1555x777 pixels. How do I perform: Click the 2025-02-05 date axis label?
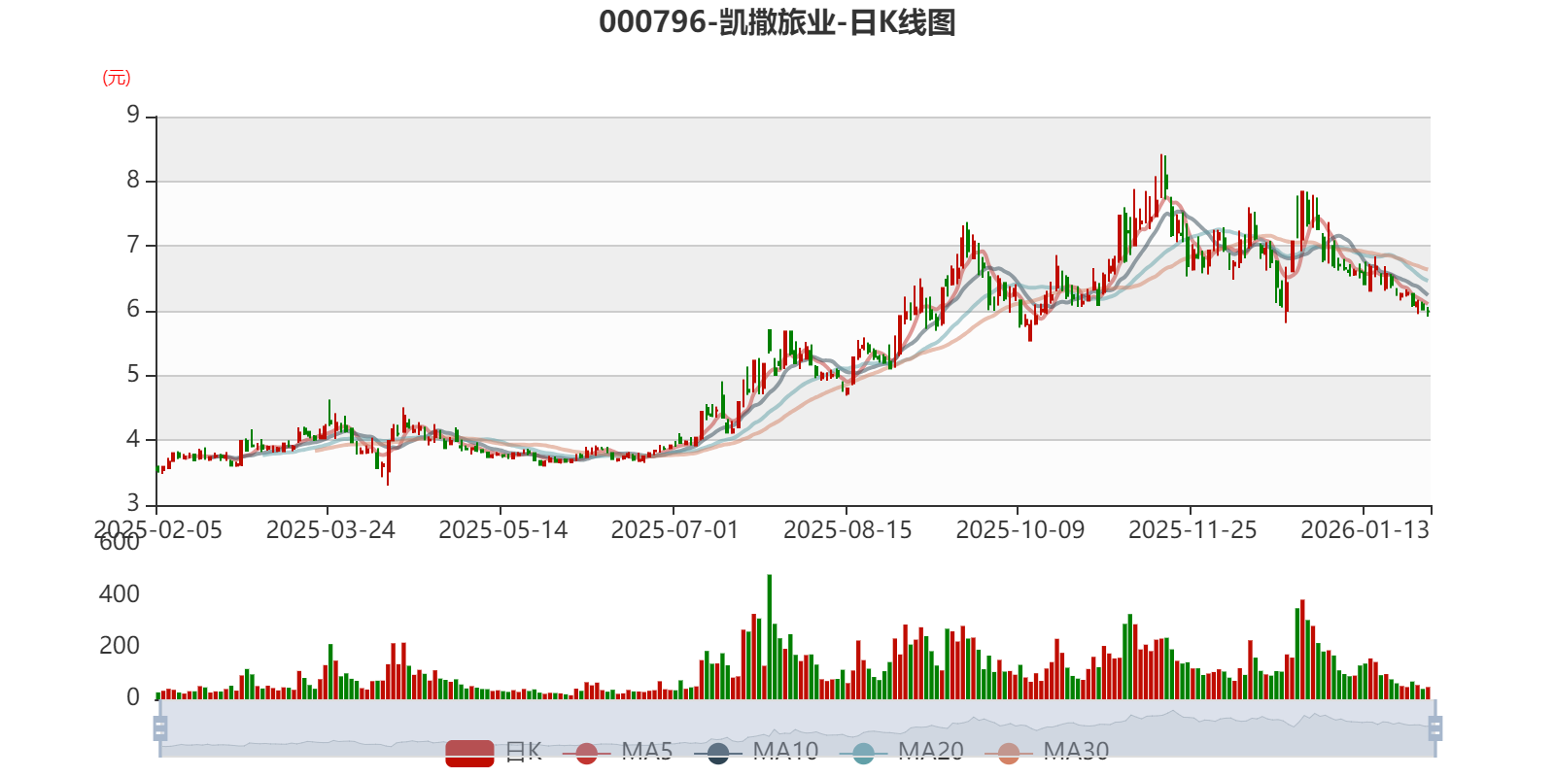pos(157,529)
